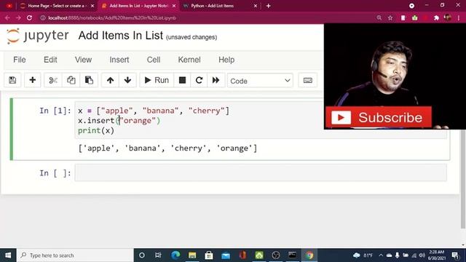The height and width of the screenshot is (262, 466).
Task: Open the View menu
Action: [x=83, y=60]
